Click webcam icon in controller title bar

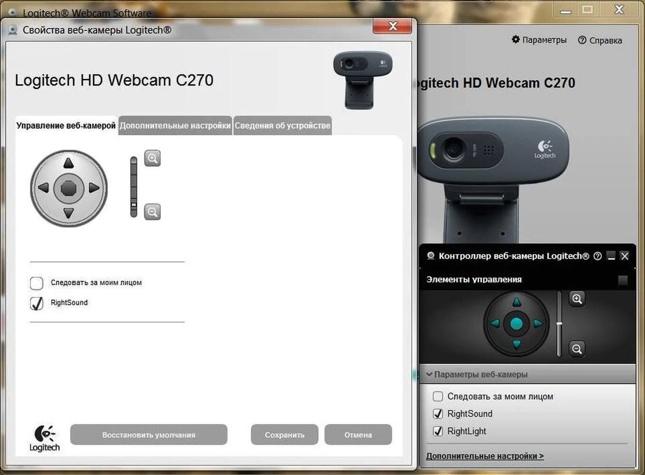pyautogui.click(x=431, y=256)
